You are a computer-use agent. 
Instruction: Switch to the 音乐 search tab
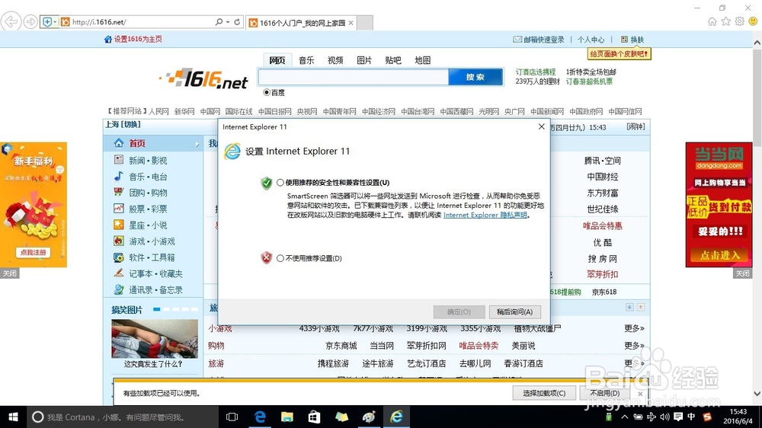click(x=306, y=60)
